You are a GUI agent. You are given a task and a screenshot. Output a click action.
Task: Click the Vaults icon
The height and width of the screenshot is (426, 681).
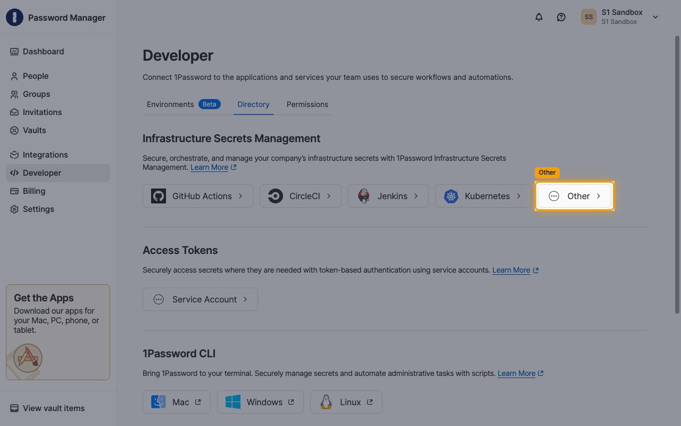tap(14, 130)
